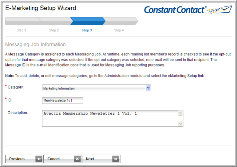Click the Step 2 progress arrow segment
Screen dimensions: 237x167
(x=55, y=21)
